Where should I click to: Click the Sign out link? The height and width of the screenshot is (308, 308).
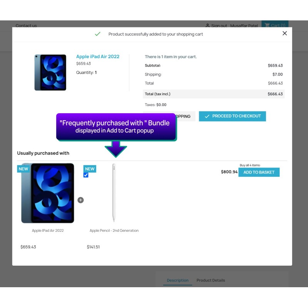tap(219, 26)
